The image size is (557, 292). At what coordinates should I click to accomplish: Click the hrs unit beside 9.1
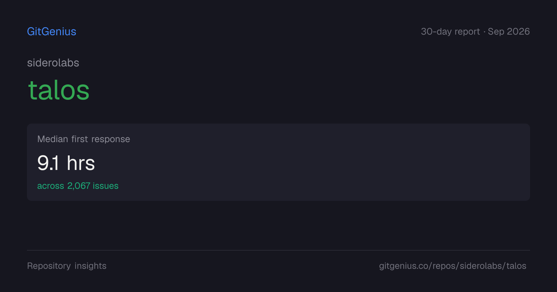tap(81, 163)
